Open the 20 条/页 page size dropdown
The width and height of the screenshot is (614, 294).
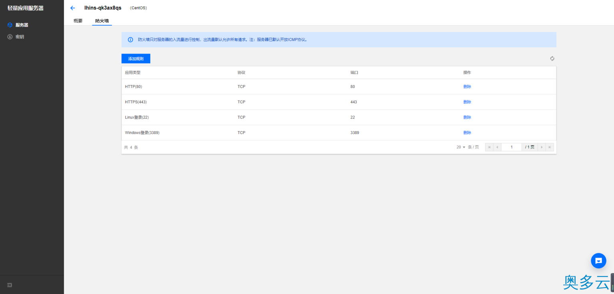[x=461, y=147]
